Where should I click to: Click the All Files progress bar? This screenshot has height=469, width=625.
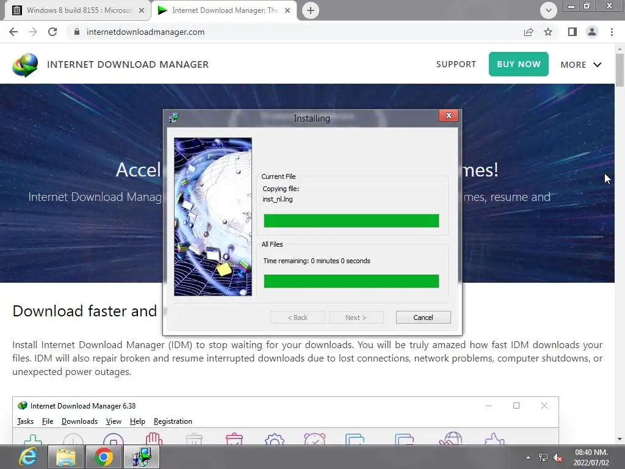pos(351,281)
